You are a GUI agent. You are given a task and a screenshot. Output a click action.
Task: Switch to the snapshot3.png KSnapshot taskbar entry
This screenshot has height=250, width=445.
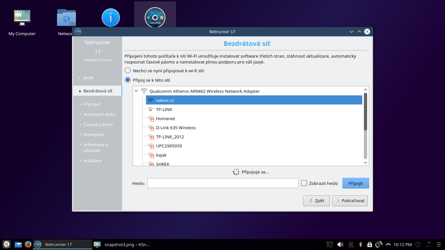[122, 244]
